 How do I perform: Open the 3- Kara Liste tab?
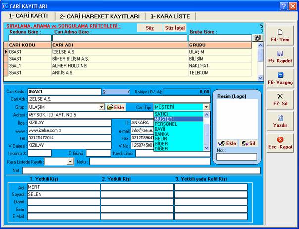(170, 17)
